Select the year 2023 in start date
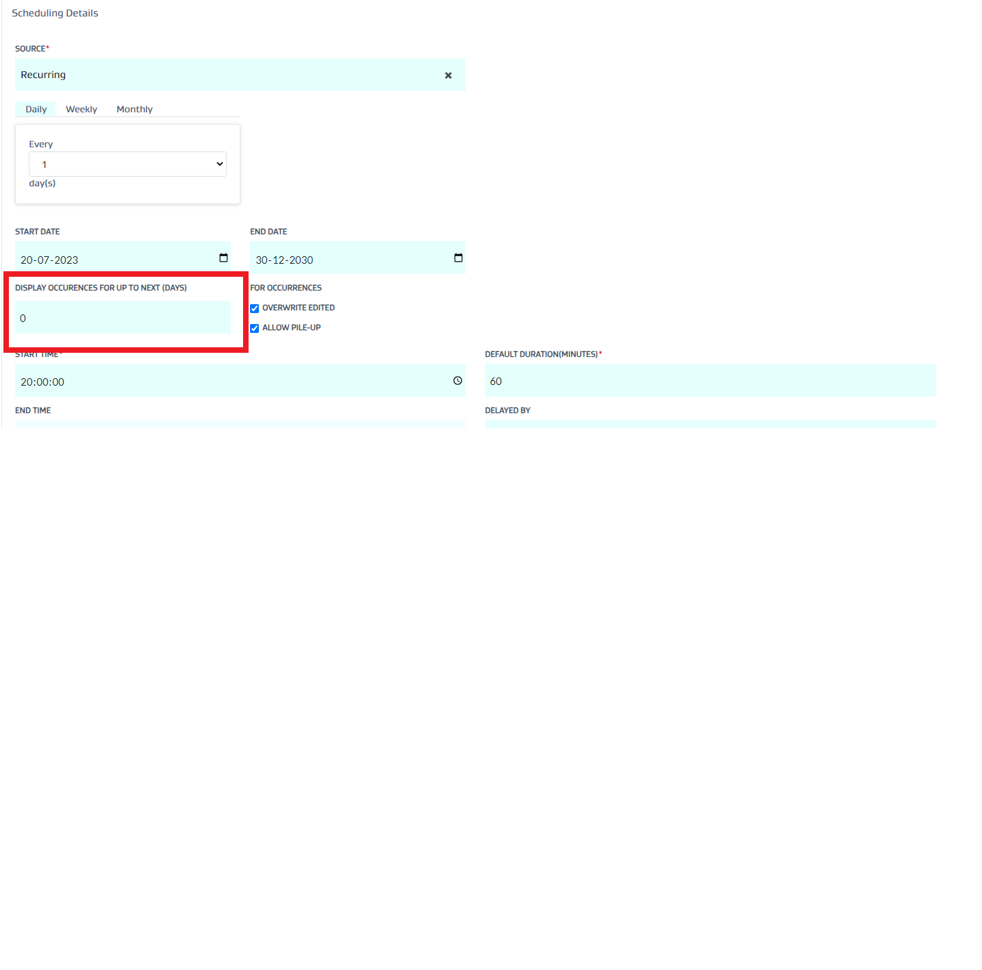 (66, 260)
